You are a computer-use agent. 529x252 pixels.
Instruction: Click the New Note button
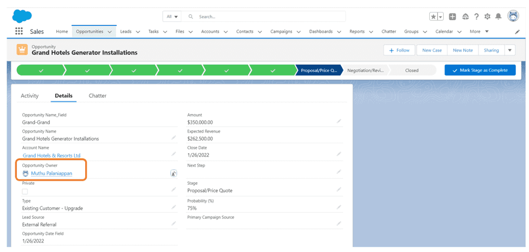(463, 51)
